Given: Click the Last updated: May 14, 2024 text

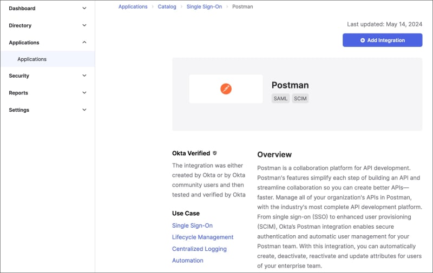Looking at the screenshot, I should 384,24.
